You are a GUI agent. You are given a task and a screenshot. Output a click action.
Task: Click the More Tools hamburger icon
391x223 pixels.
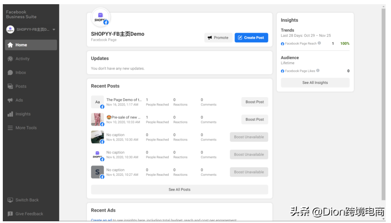tap(10, 128)
